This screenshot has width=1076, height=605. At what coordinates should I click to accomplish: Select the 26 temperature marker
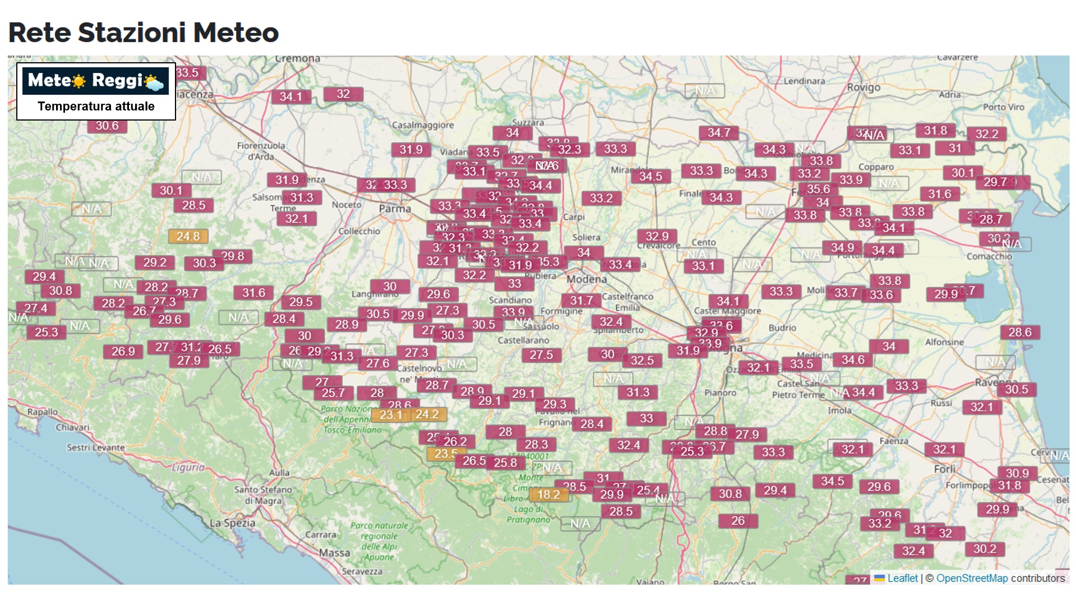[738, 521]
